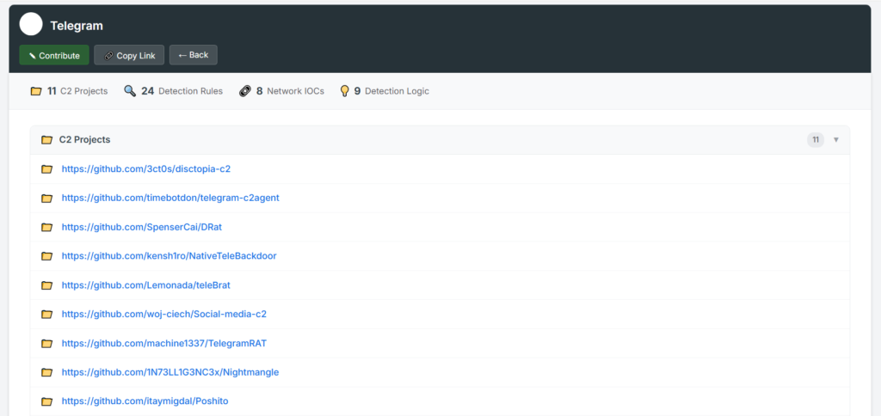Click the lightbulb icon beside Detection Logic
881x416 pixels.
coord(345,91)
